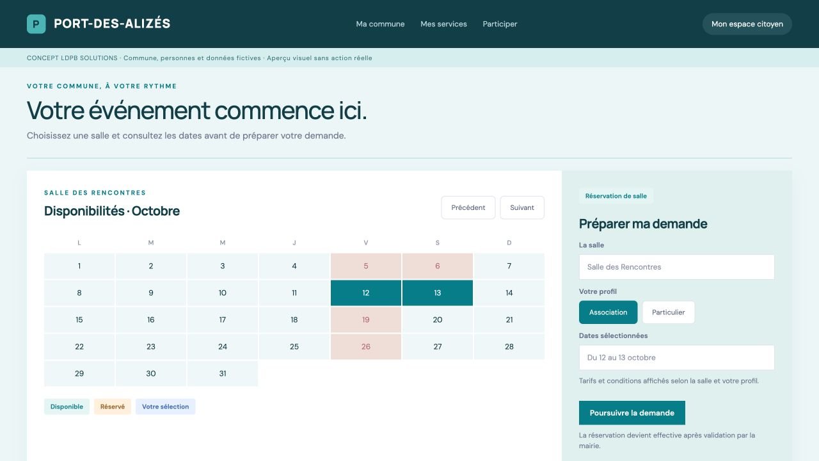819x461 pixels.
Task: Click the Votre sélection legend chip
Action: 166,407
